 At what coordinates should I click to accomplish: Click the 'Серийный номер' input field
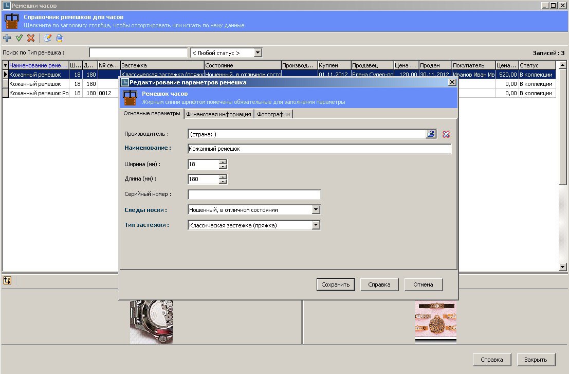pos(254,194)
